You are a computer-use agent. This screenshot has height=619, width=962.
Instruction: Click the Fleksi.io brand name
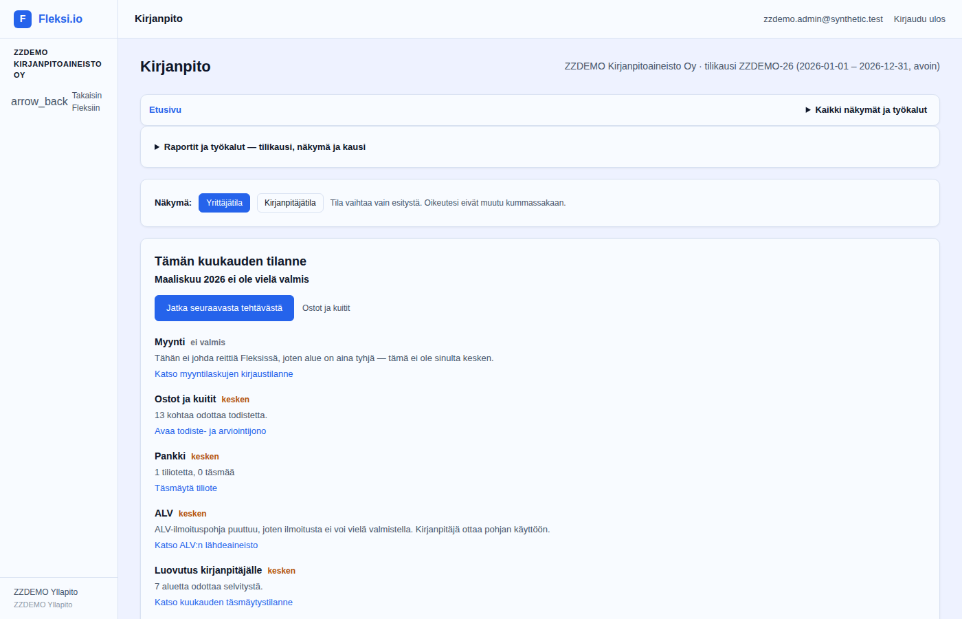(60, 19)
